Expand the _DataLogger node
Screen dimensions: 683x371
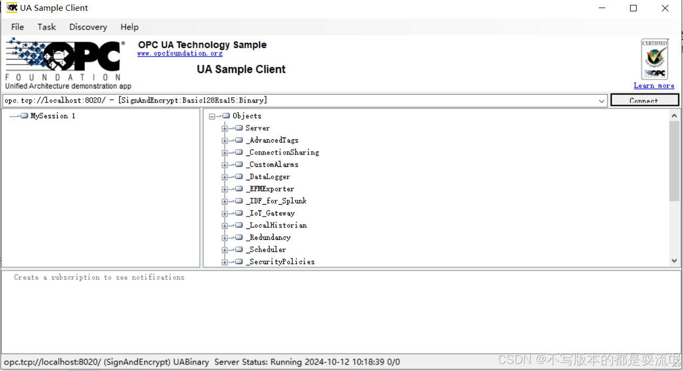click(x=225, y=177)
